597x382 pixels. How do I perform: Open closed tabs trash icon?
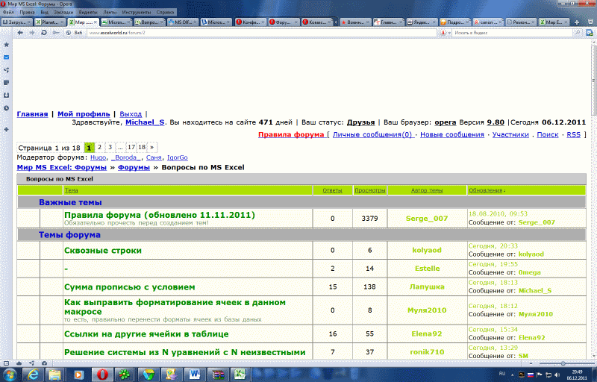[590, 22]
